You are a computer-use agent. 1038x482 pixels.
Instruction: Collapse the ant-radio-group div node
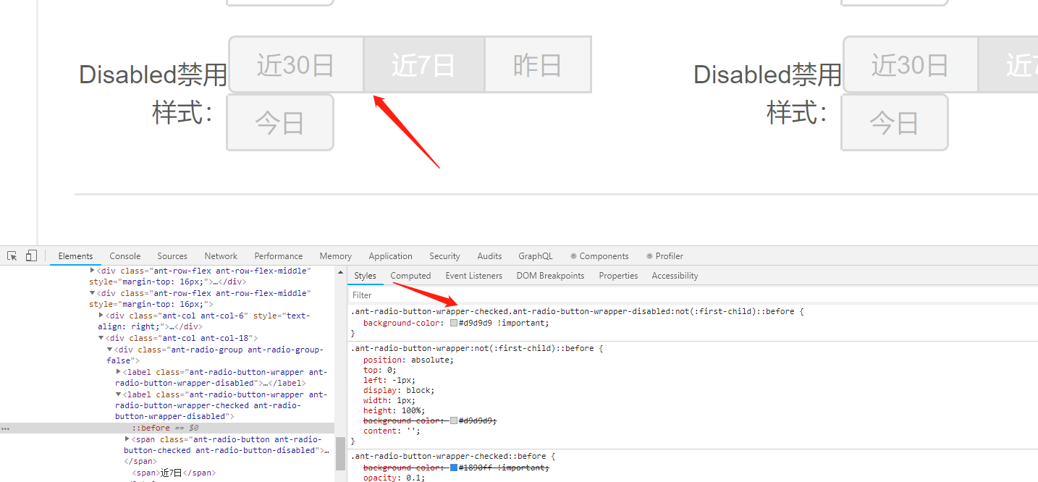110,350
